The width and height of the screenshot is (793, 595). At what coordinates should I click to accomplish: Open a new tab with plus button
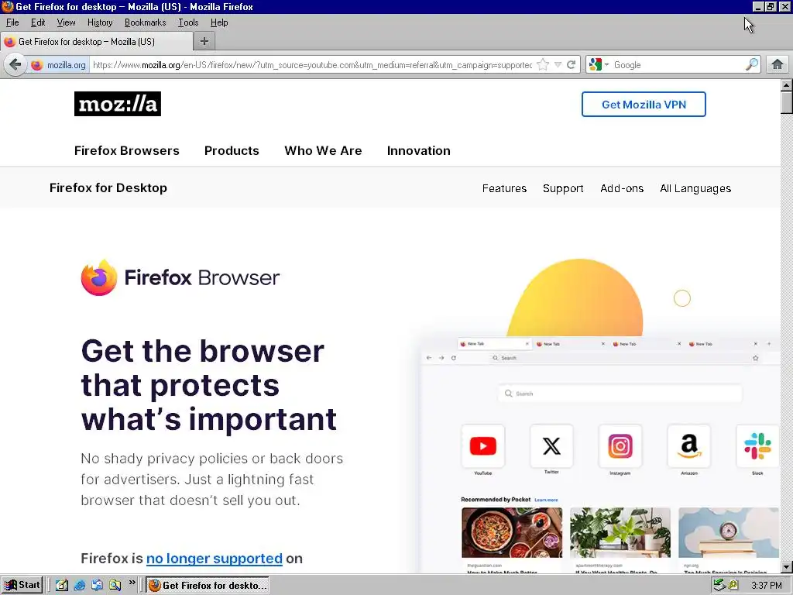(x=204, y=41)
